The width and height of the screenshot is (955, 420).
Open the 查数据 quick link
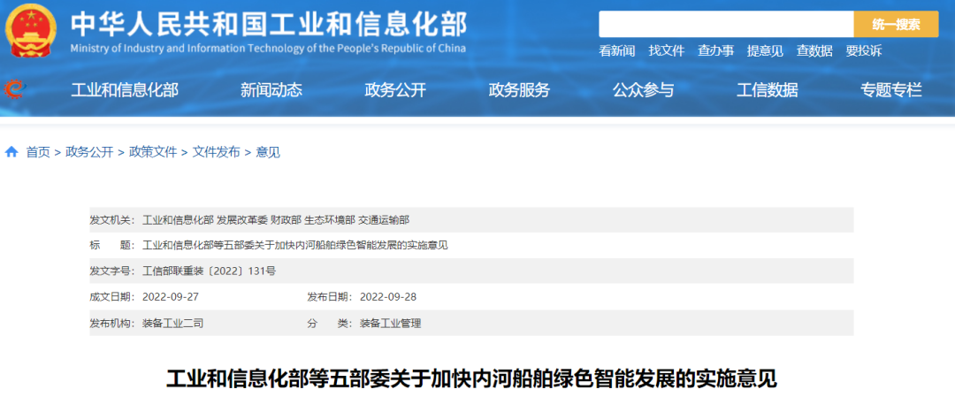coord(814,51)
